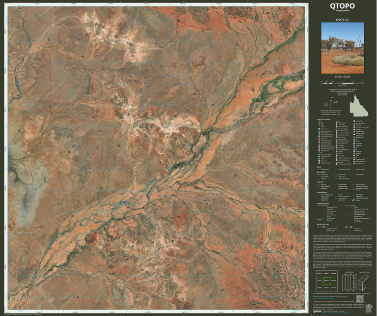Open the Creative Commons license URL

point(336,313)
